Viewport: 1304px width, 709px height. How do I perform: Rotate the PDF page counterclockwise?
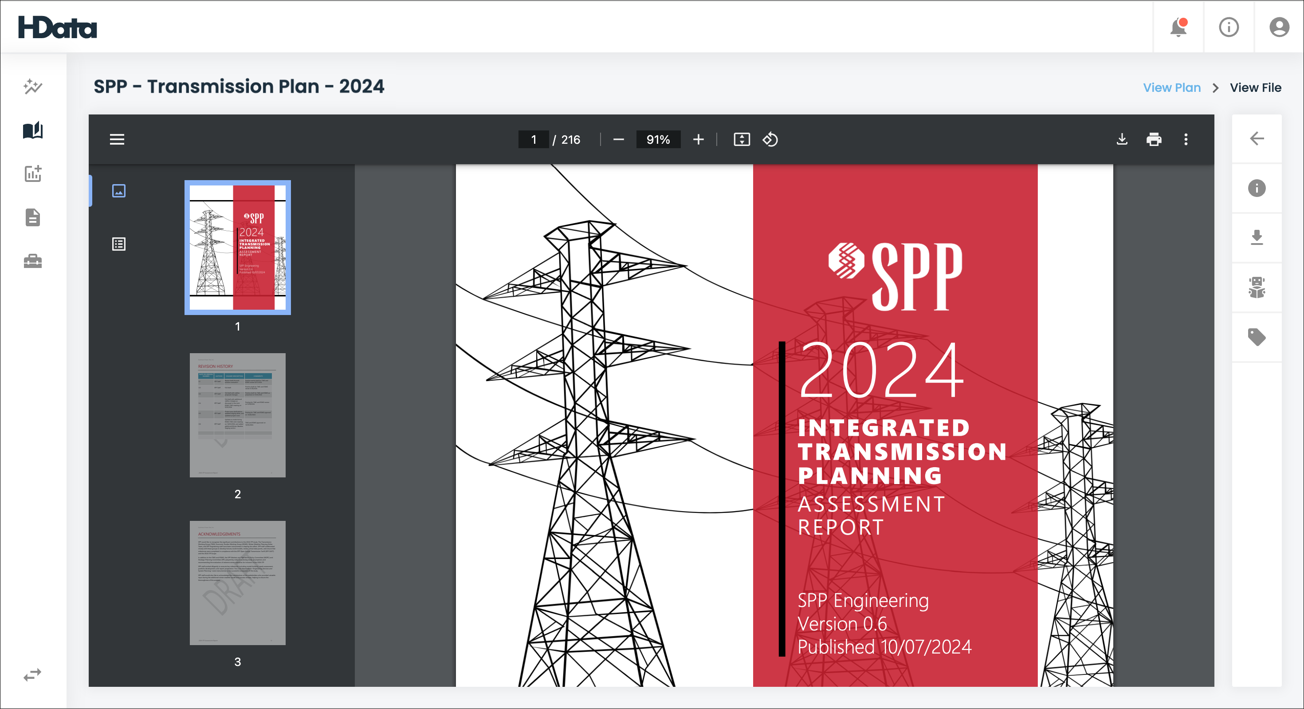[770, 139]
